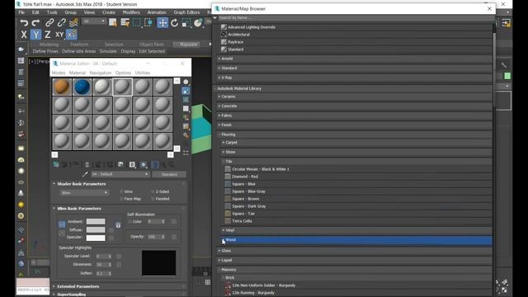The image size is (528, 297).
Task: Activate the Select and Rotate tool
Action: pyautogui.click(x=174, y=22)
